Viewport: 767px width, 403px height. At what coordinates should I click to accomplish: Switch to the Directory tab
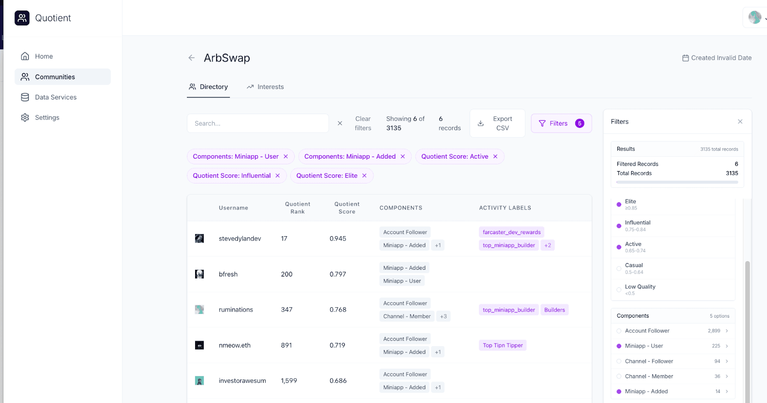click(x=209, y=87)
